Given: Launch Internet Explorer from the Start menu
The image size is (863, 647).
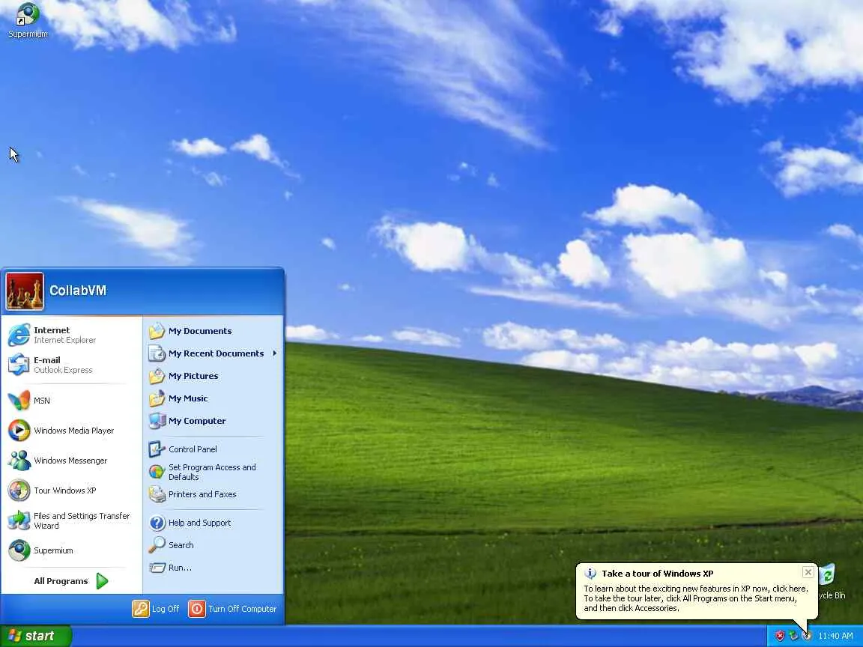Looking at the screenshot, I should 72,335.
